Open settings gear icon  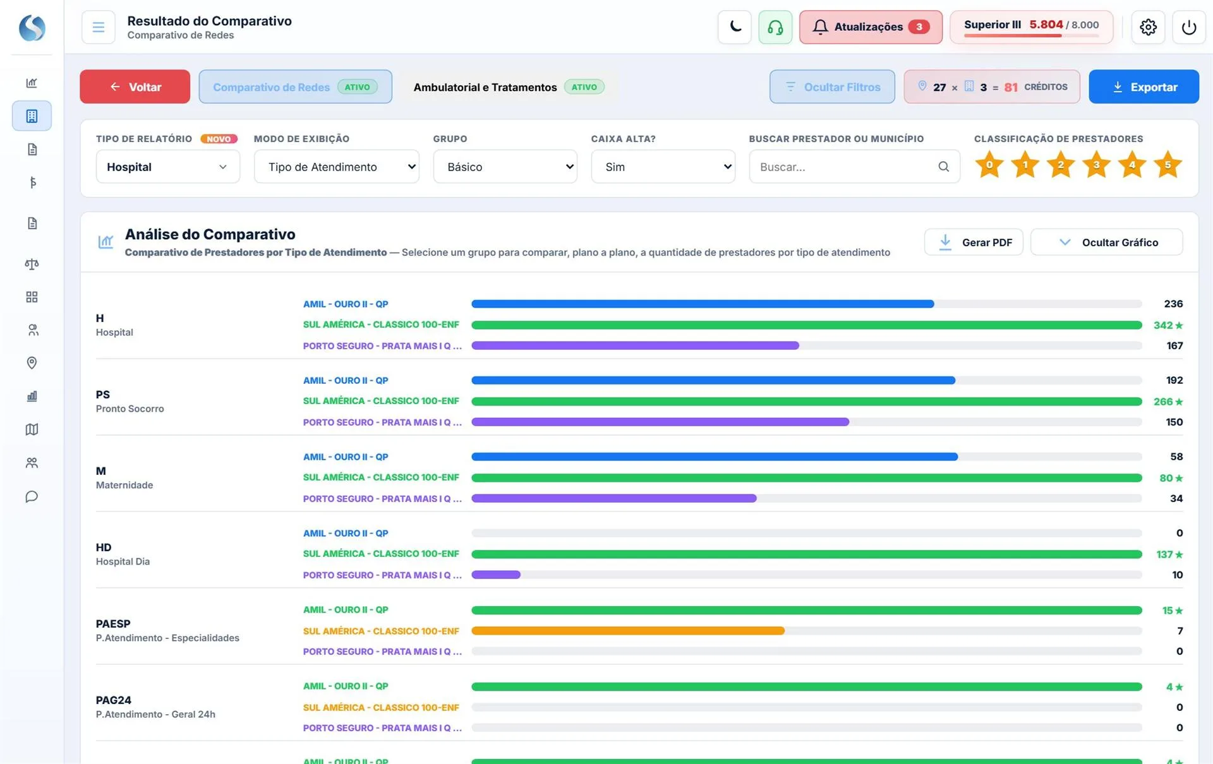click(x=1148, y=27)
